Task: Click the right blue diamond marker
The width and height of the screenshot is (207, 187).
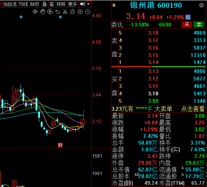Action: (x=60, y=17)
